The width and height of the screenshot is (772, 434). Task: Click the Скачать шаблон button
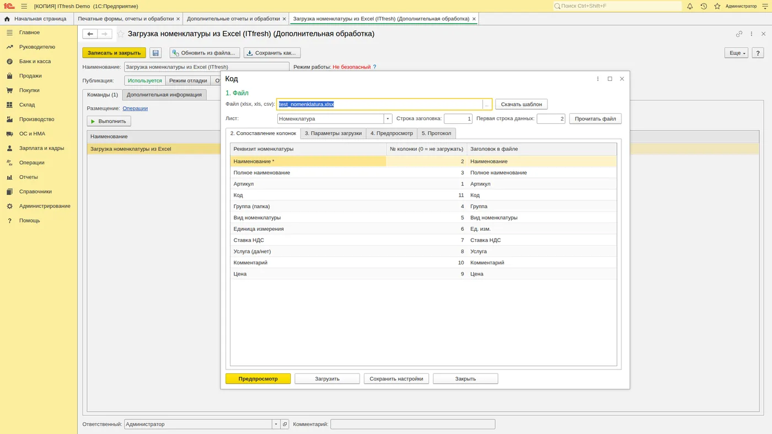522,104
